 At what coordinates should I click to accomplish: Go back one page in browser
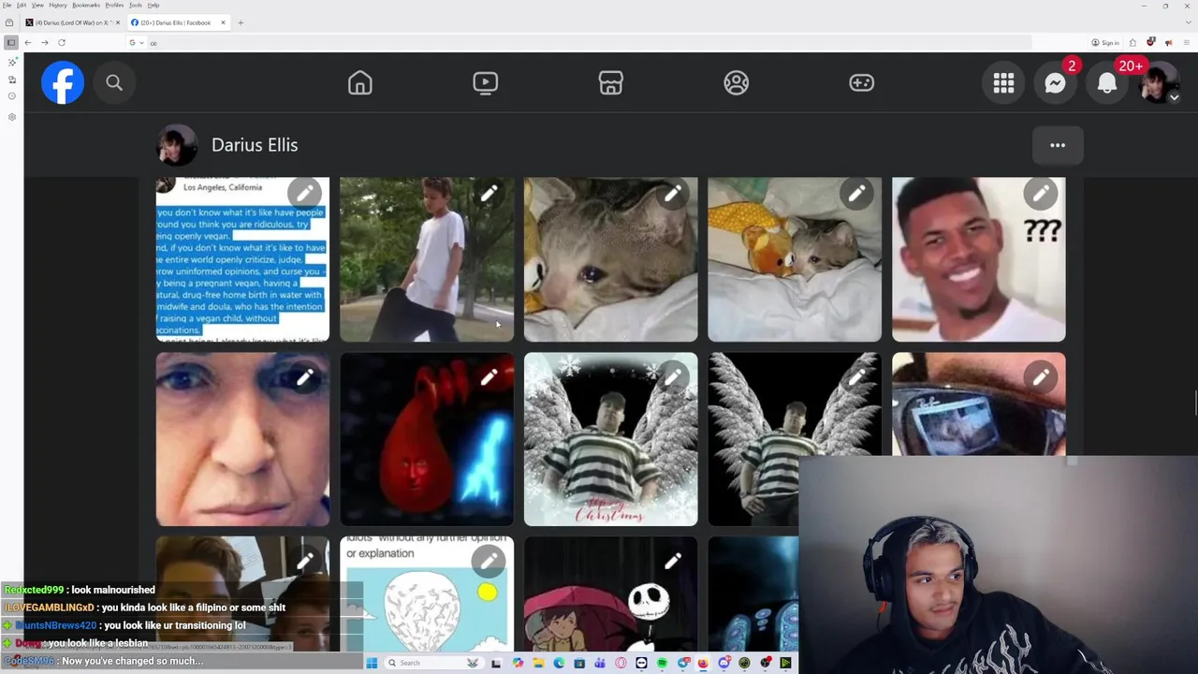pos(28,42)
